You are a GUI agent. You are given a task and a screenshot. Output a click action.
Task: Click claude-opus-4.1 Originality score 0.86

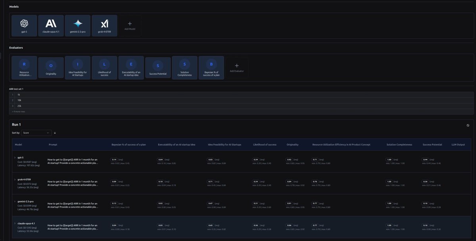click(289, 225)
